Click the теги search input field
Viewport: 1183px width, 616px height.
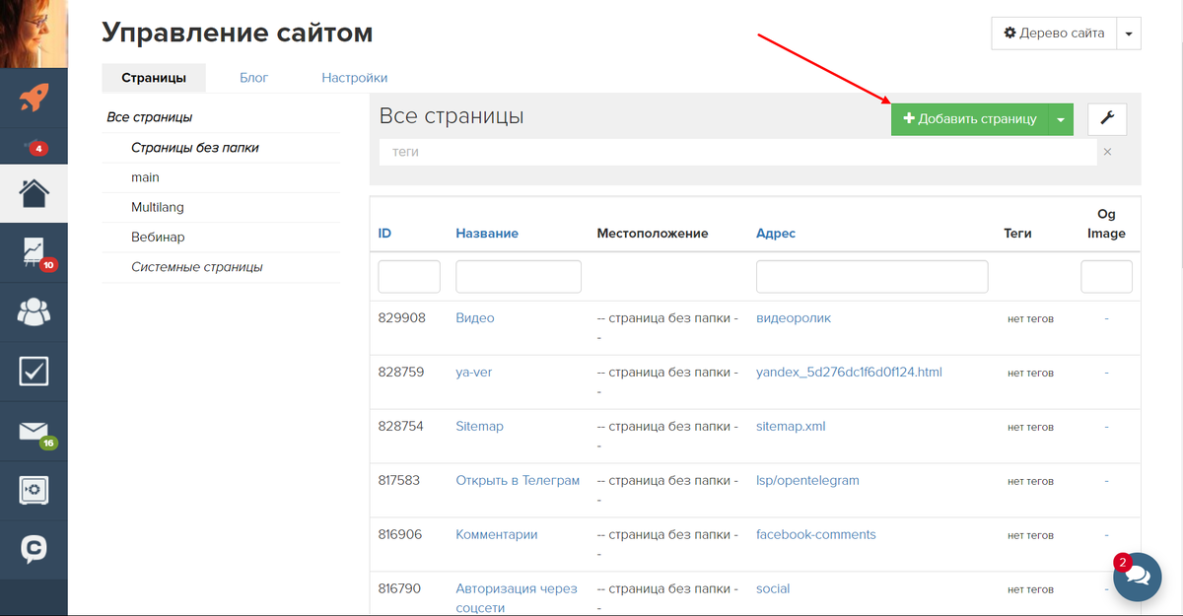pyautogui.click(x=737, y=153)
